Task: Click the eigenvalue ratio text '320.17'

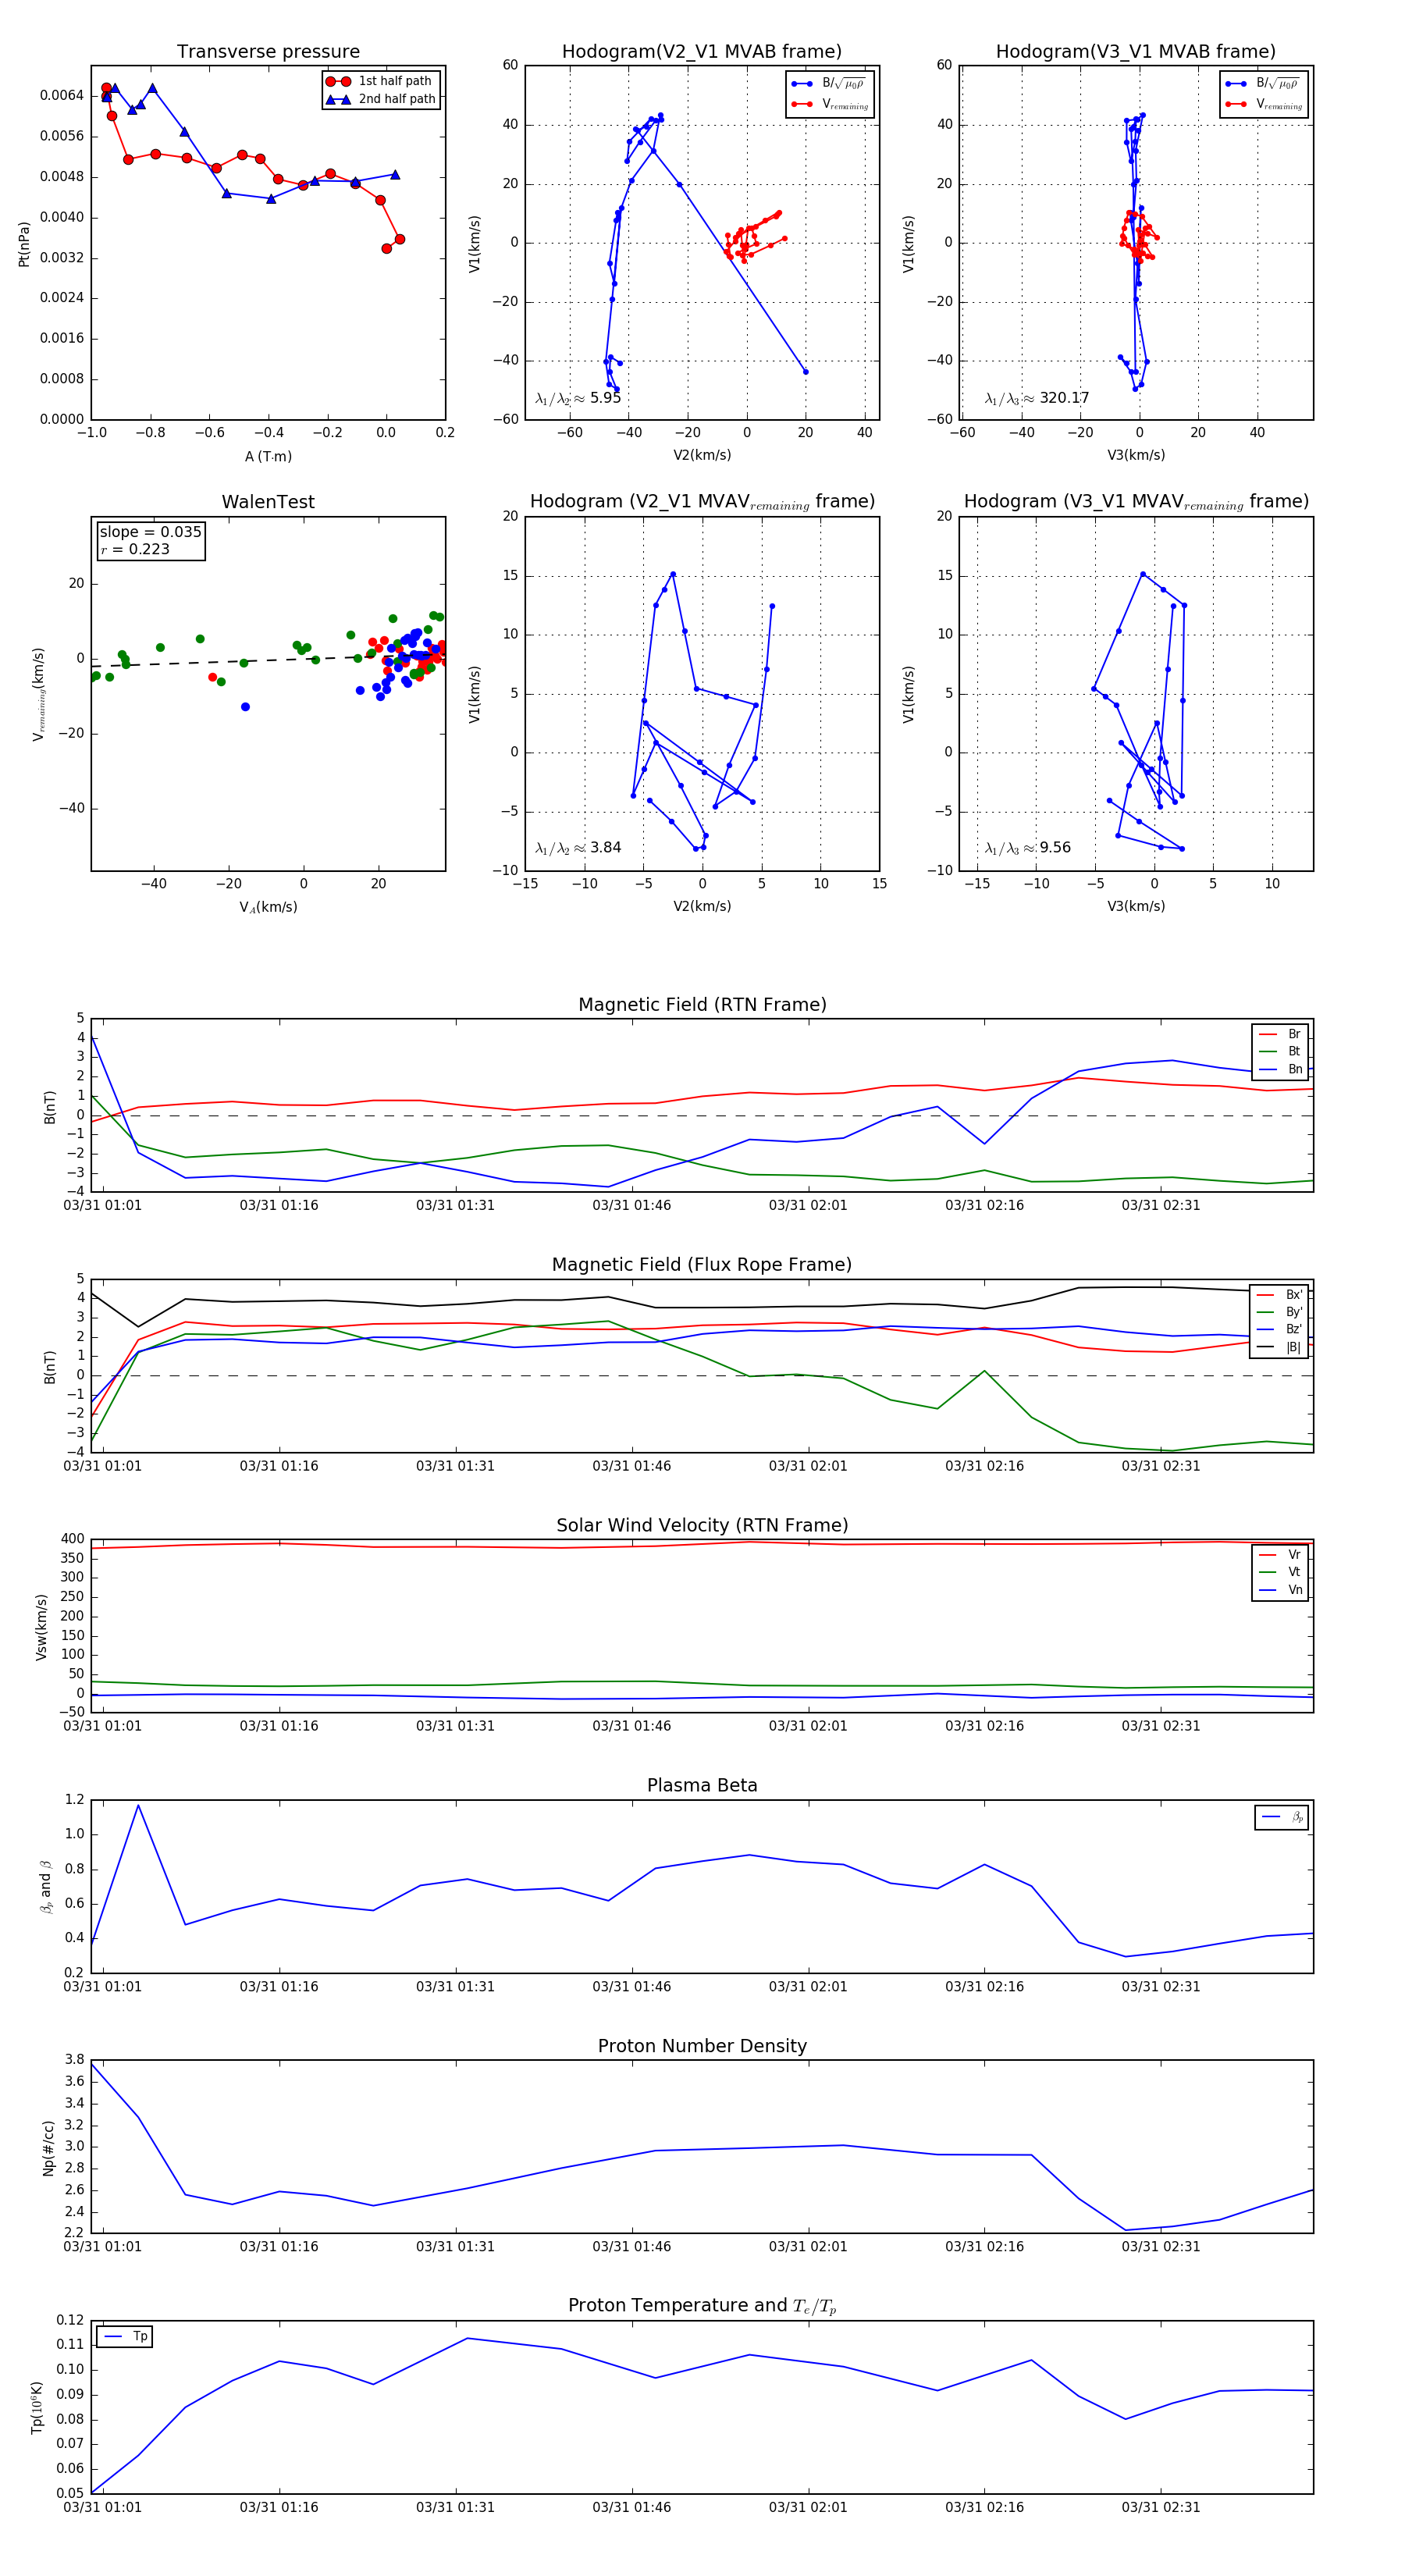Action: coord(1064,398)
